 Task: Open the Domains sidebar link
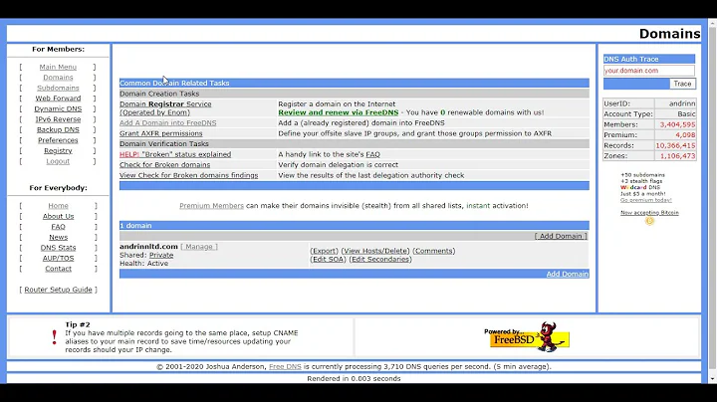58,78
